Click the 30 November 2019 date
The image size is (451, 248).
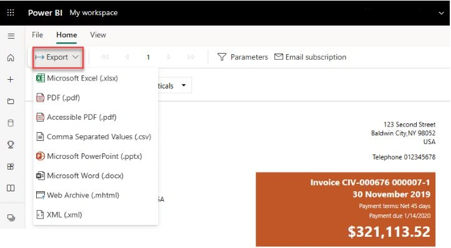pos(392,194)
